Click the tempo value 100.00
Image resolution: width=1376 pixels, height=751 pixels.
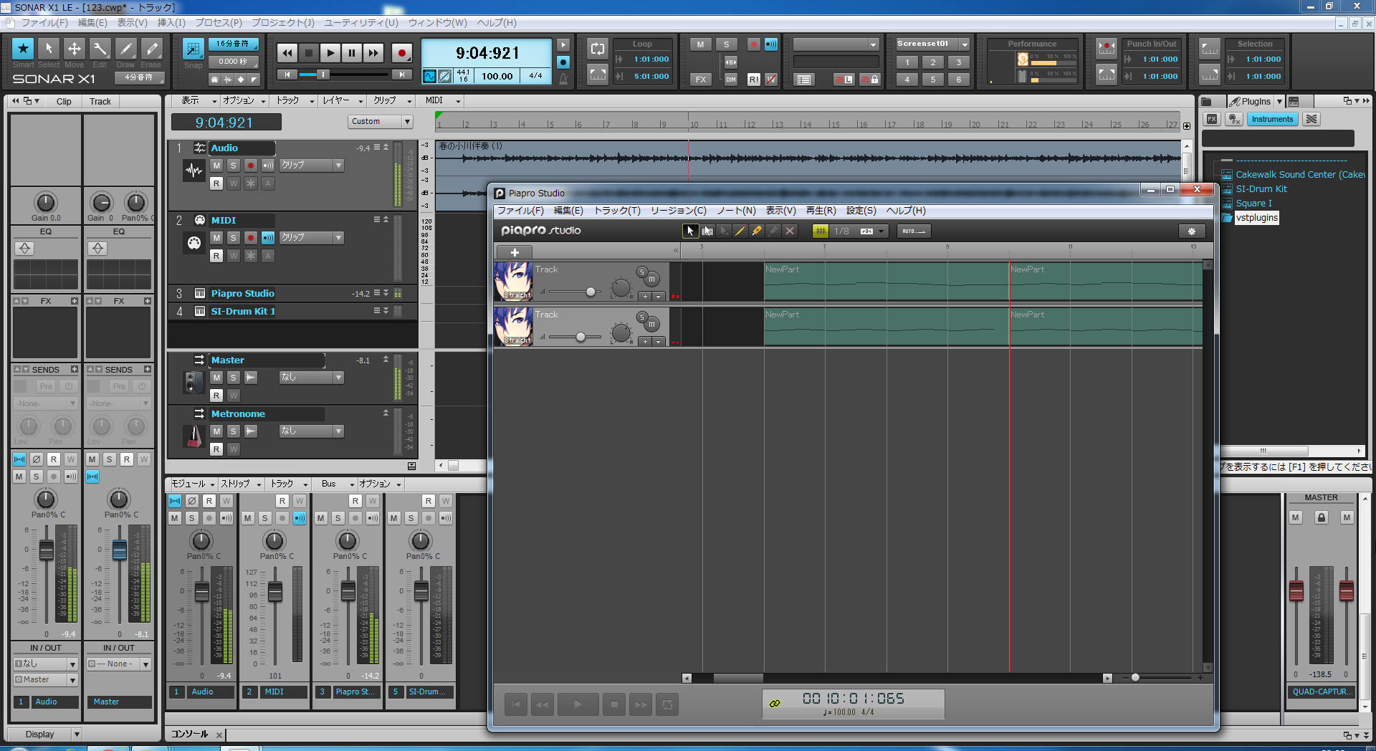point(497,76)
